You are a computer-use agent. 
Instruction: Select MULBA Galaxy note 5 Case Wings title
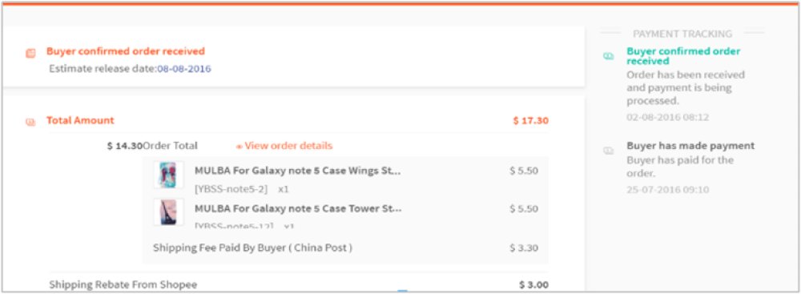(x=298, y=171)
